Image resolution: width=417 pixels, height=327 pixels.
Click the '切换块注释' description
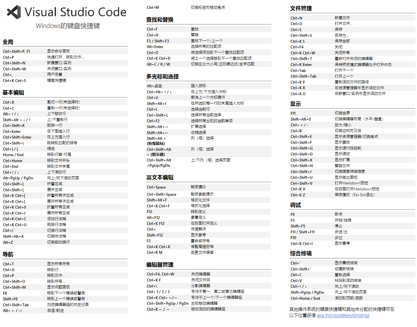pos(57,236)
